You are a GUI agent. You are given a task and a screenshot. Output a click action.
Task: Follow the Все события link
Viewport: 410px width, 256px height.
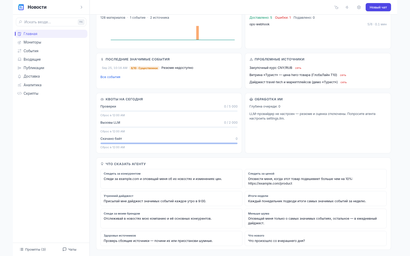coord(110,77)
